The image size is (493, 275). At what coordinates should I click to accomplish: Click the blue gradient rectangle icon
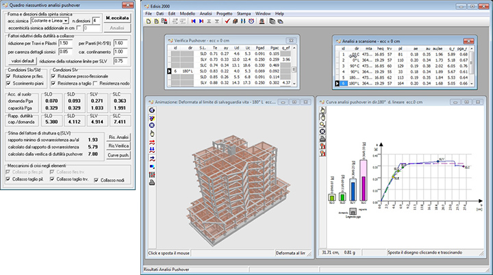coord(152,166)
